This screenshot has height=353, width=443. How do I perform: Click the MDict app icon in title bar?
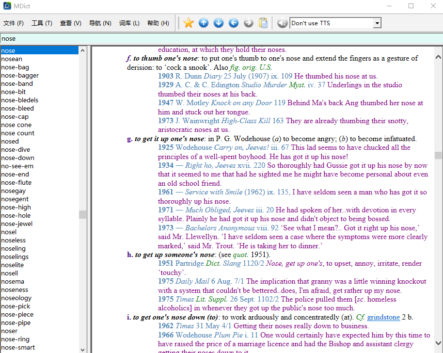click(7, 6)
